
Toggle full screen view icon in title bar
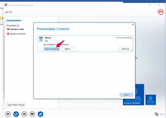[x=150, y=5]
